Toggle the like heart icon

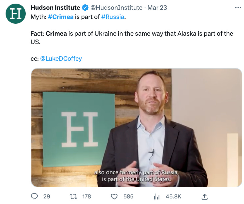(114, 197)
